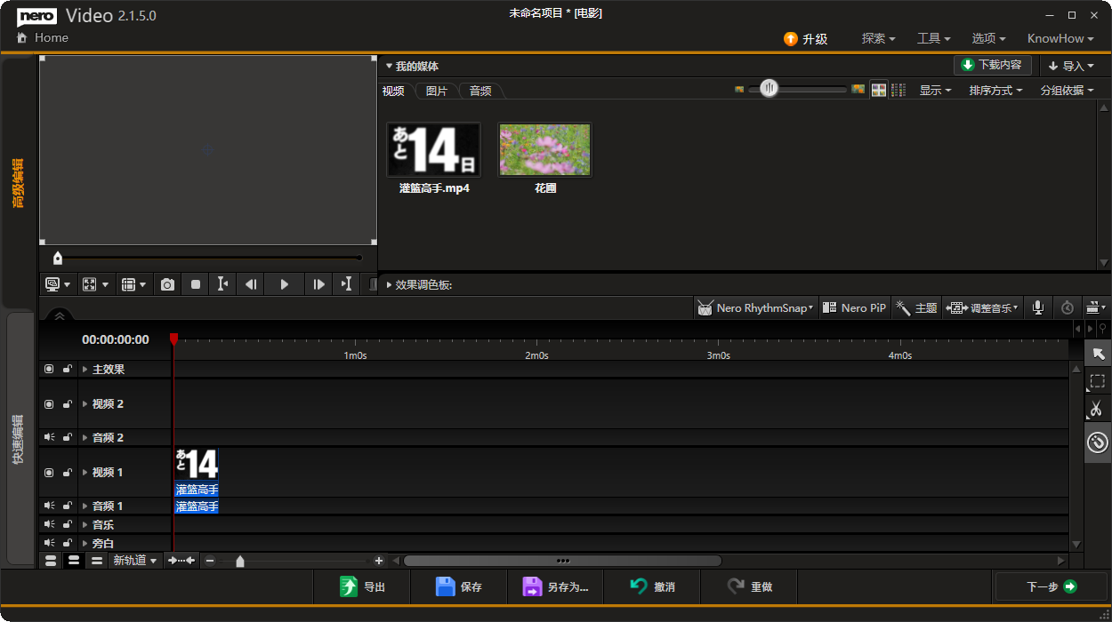Open the 主题 theme wand
Viewport: 1112px width, 622px height.
click(x=916, y=307)
